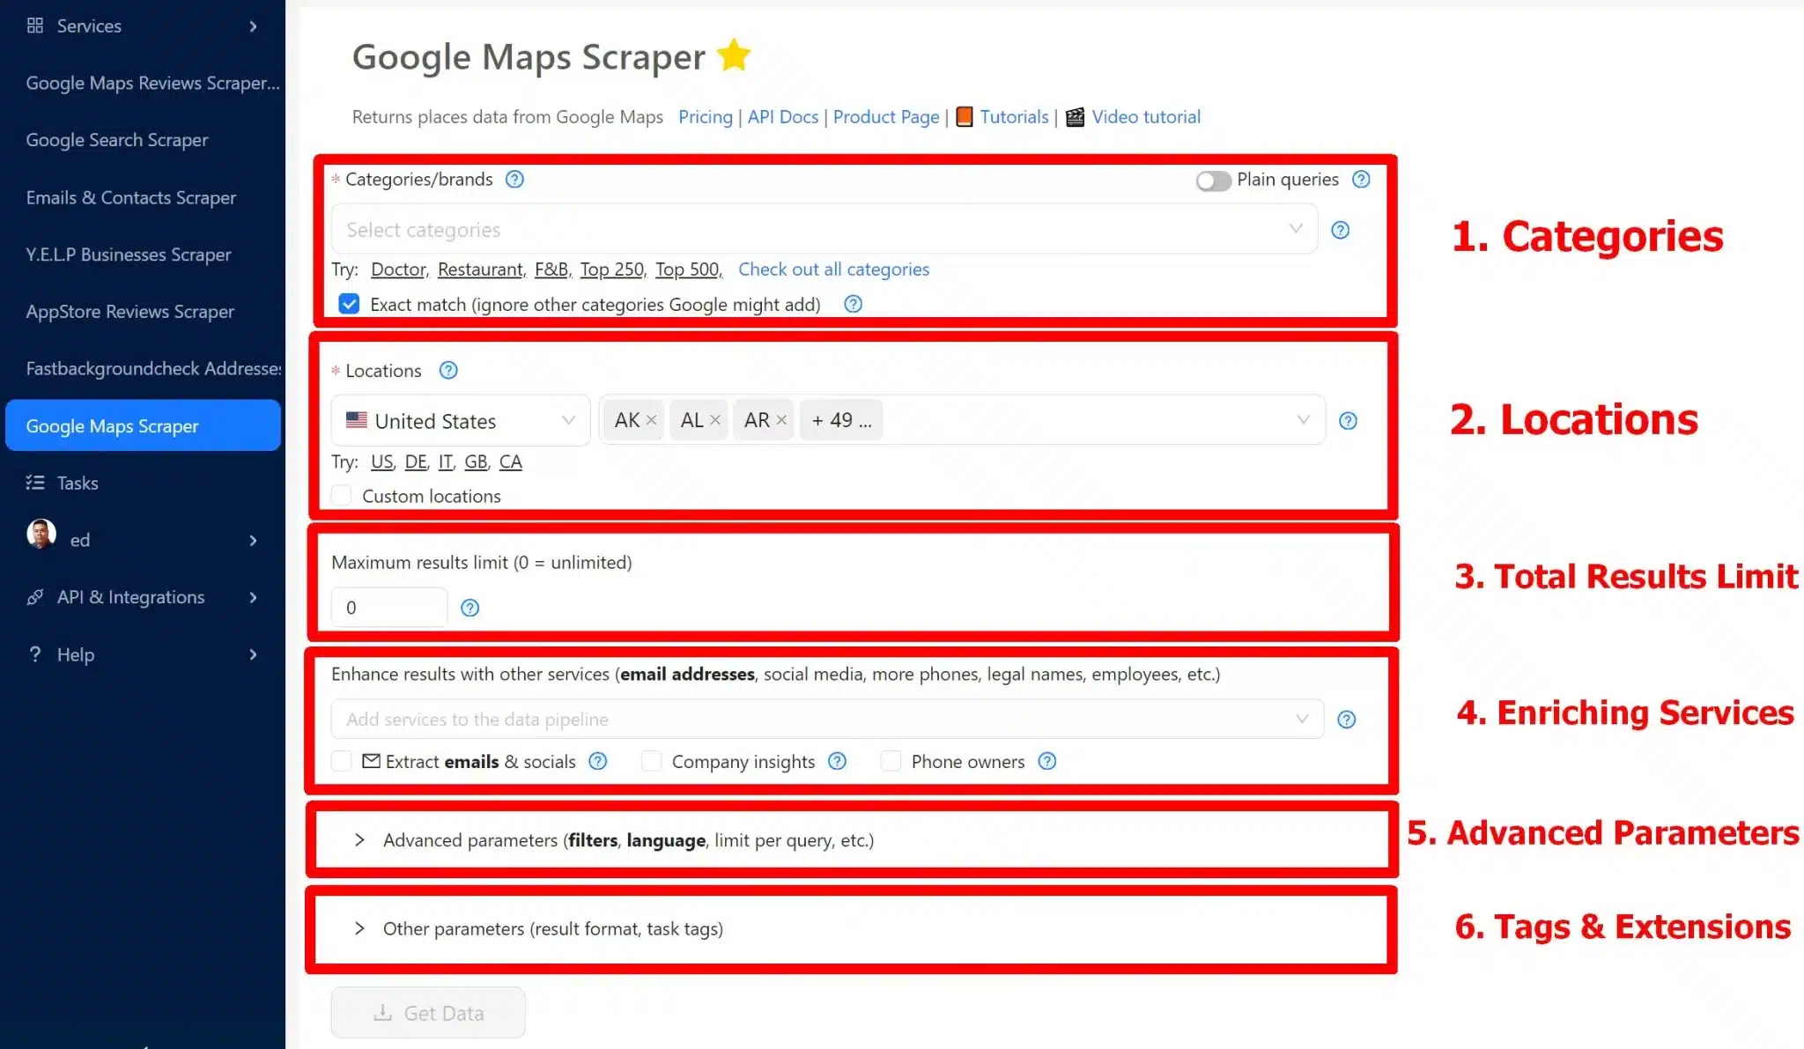Viewport: 1804px width, 1049px height.
Task: Click the favorite star next to title
Action: tap(733, 55)
